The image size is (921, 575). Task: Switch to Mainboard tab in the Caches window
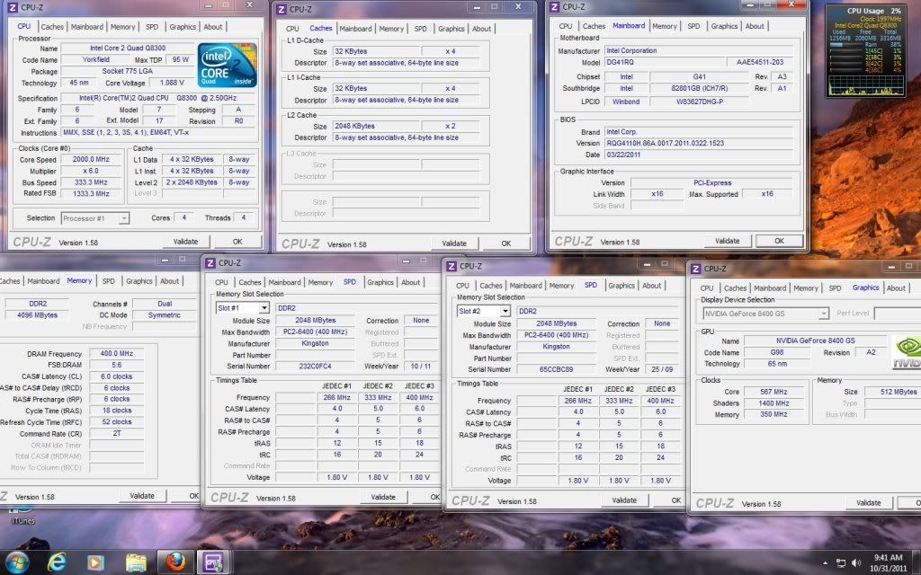355,29
